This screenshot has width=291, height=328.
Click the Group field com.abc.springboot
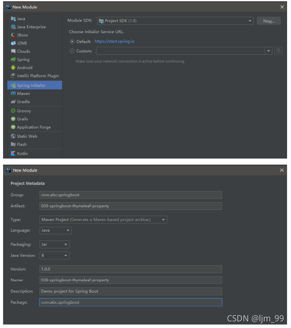[x=131, y=195]
